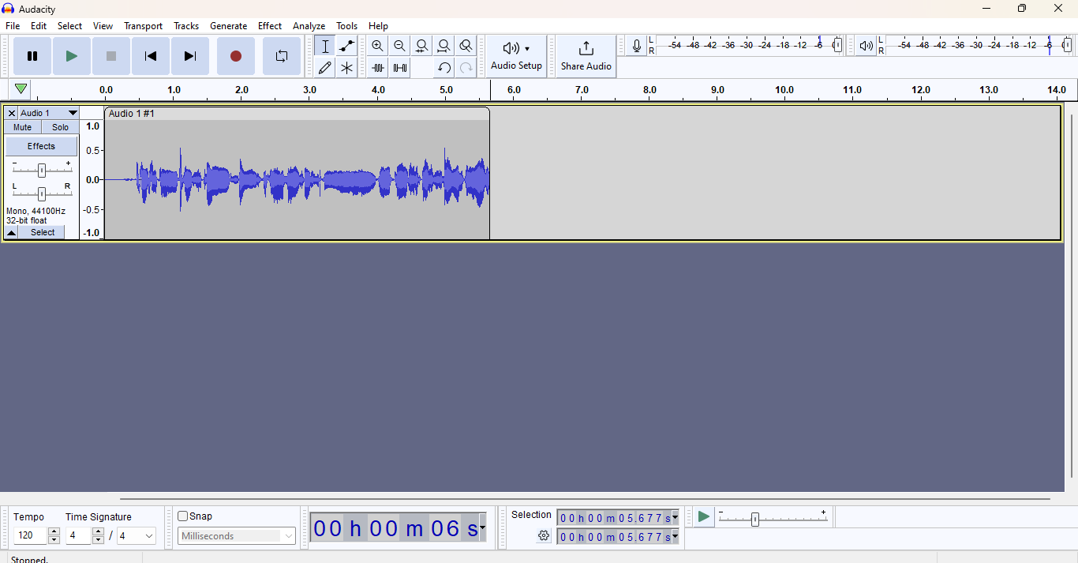Silence the selected audio

[399, 67]
